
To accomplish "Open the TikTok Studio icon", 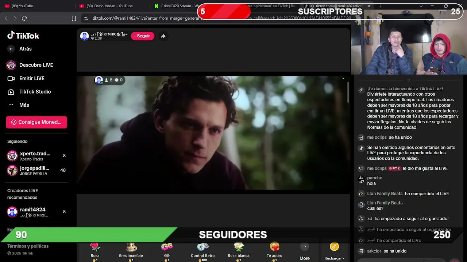I will click(x=11, y=92).
